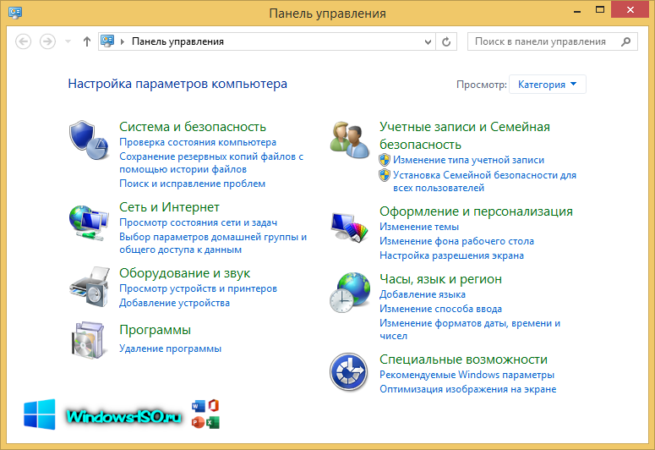This screenshot has height=450, width=655.
Task: Open Сохранение резервных копий файлов link
Action: (x=211, y=162)
